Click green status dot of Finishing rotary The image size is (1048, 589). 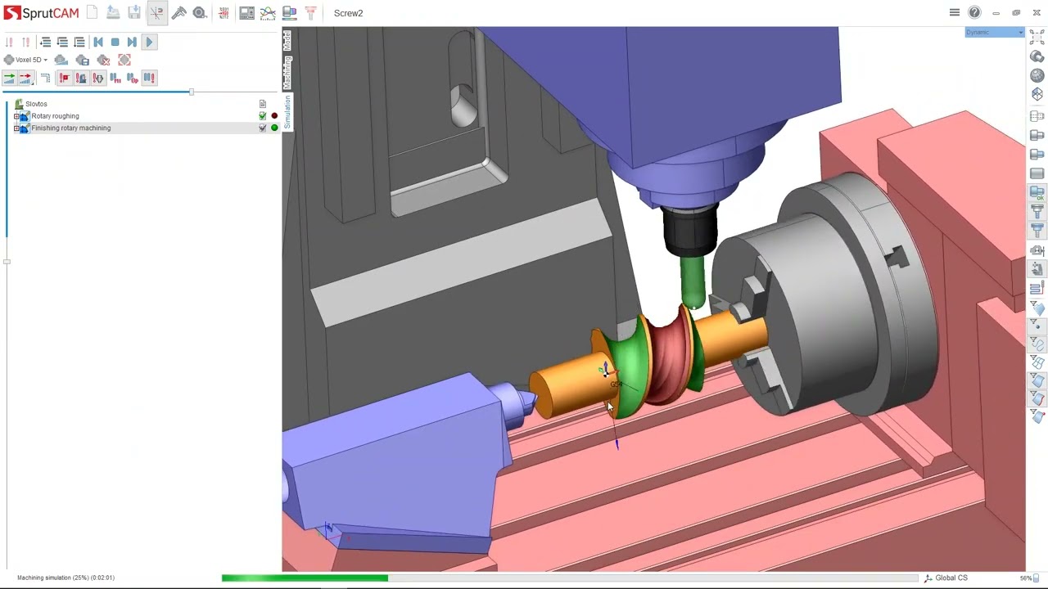(274, 128)
